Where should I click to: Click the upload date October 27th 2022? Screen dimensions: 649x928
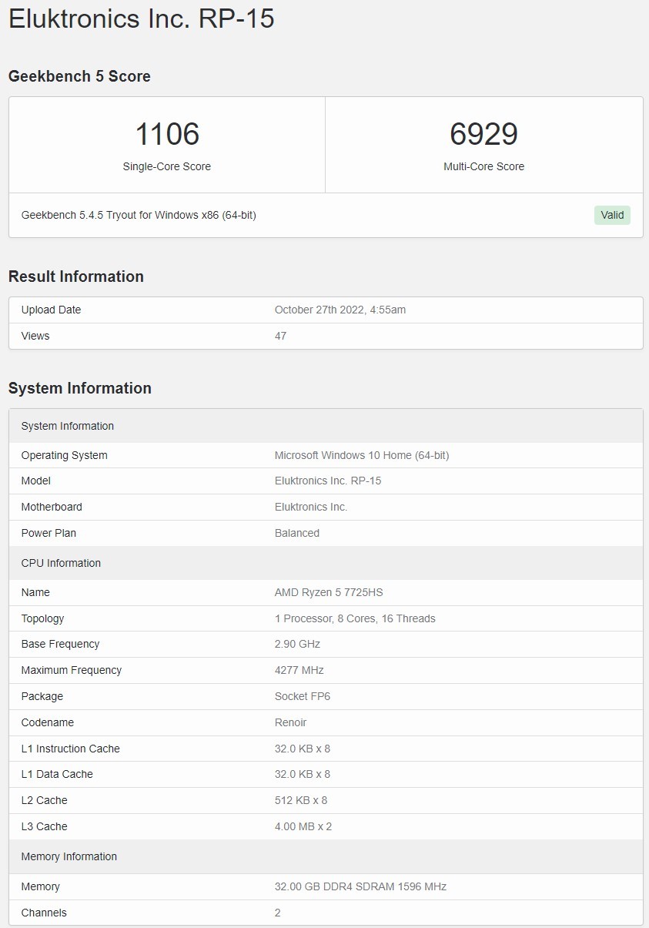(x=340, y=310)
